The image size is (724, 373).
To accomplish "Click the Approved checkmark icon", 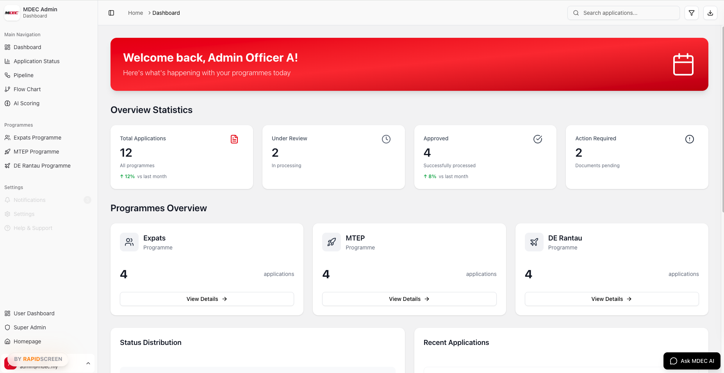I will point(538,139).
